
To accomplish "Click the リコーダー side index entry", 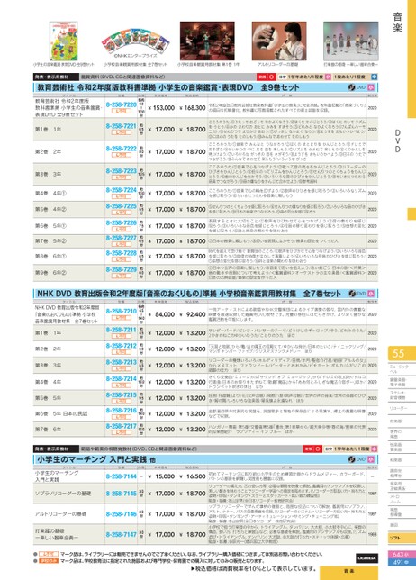I will coord(398,408).
